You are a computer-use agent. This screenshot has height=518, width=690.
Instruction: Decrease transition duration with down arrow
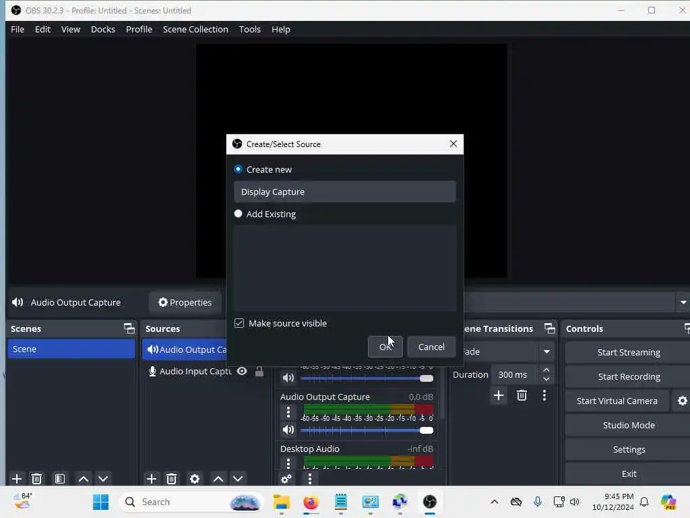546,379
